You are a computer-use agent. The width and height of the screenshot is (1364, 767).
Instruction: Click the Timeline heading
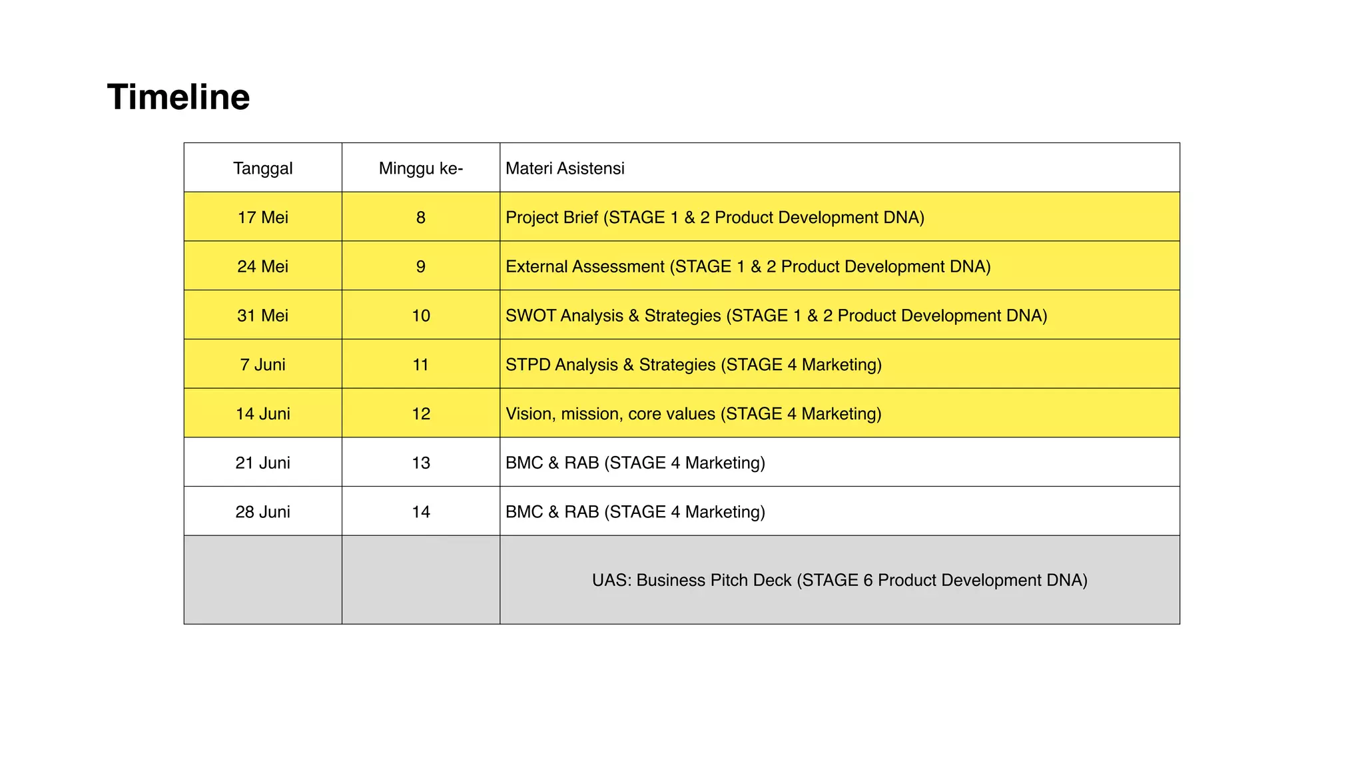coord(178,97)
